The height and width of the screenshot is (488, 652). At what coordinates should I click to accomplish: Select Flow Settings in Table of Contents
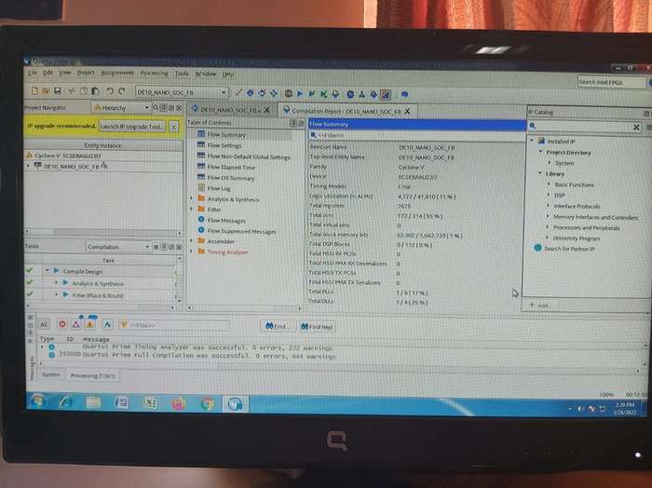coord(224,145)
